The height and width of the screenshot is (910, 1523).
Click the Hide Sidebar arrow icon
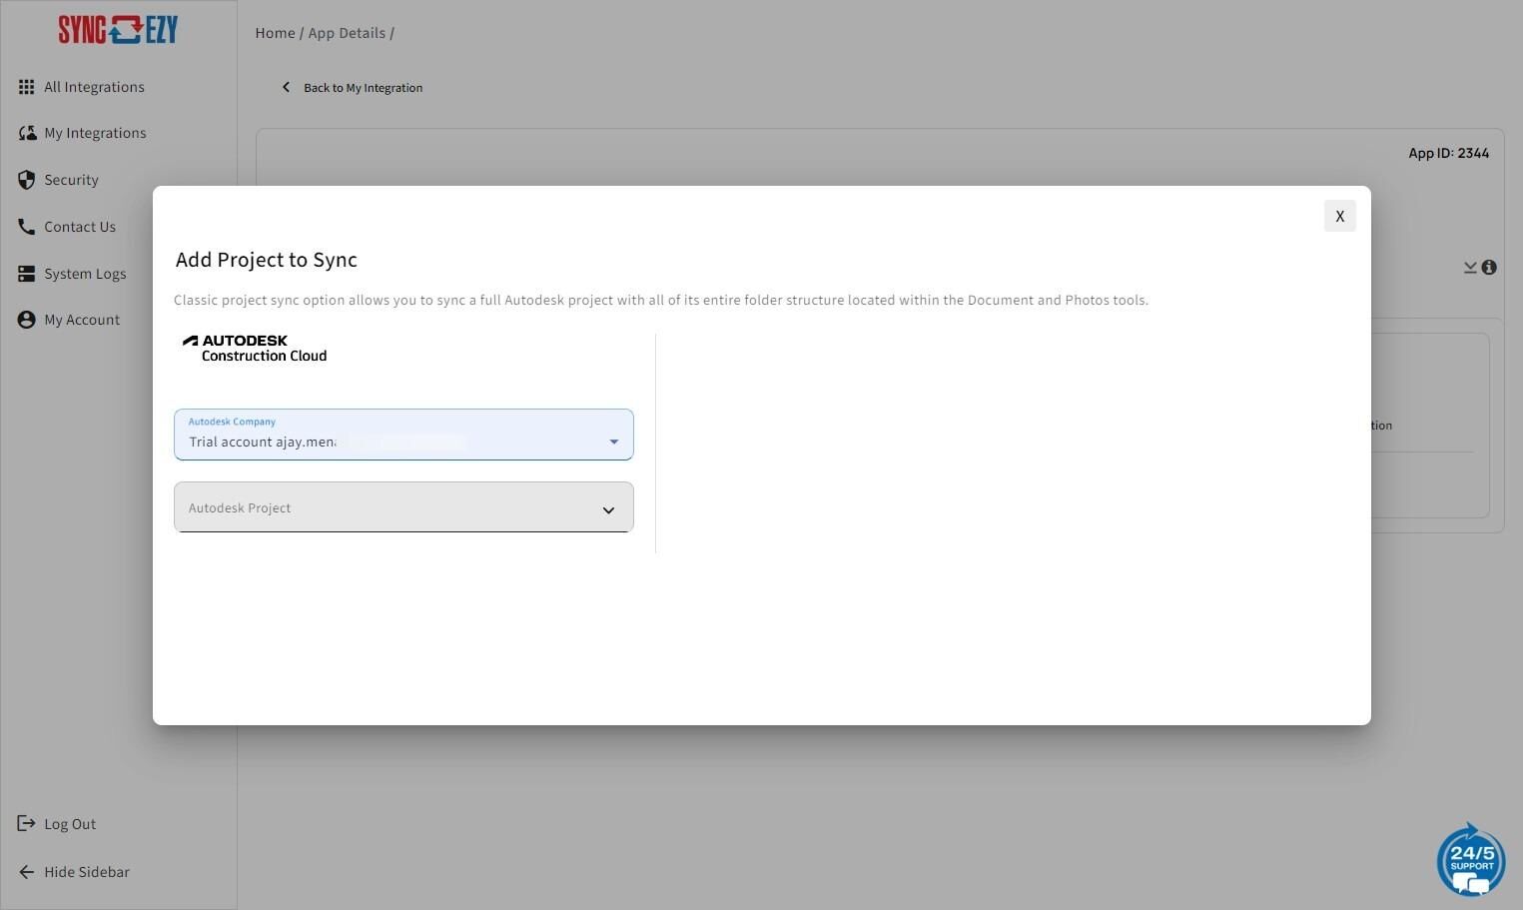tap(26, 872)
